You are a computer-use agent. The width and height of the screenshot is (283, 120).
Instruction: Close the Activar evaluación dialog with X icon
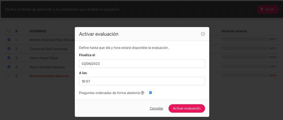coord(203,34)
